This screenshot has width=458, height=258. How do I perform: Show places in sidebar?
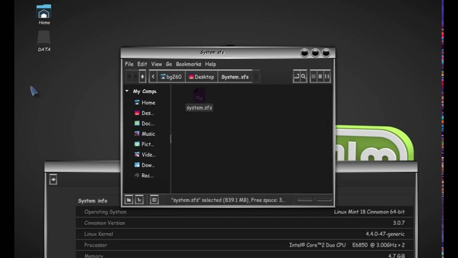[x=129, y=200]
